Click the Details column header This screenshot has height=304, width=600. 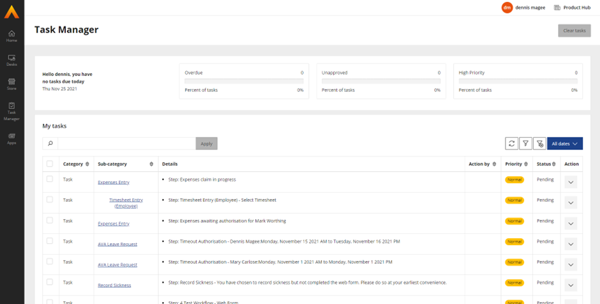(x=170, y=164)
